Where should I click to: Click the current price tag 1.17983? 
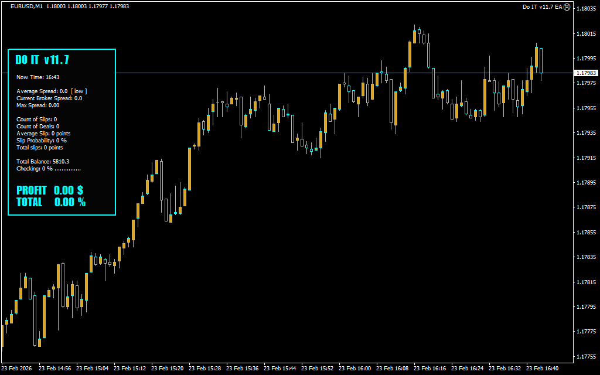(586, 73)
